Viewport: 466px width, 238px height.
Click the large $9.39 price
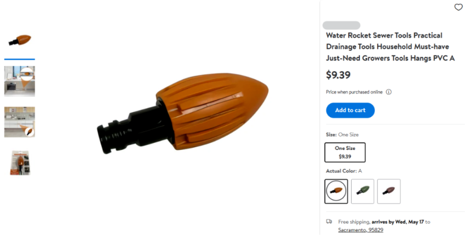[338, 75]
